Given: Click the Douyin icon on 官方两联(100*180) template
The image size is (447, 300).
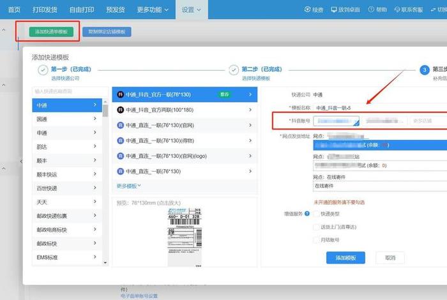Looking at the screenshot, I should tap(121, 110).
